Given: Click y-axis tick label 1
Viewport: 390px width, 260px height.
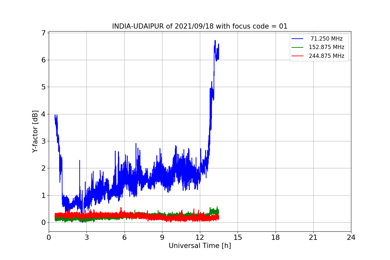Looking at the screenshot, I should coord(43,195).
